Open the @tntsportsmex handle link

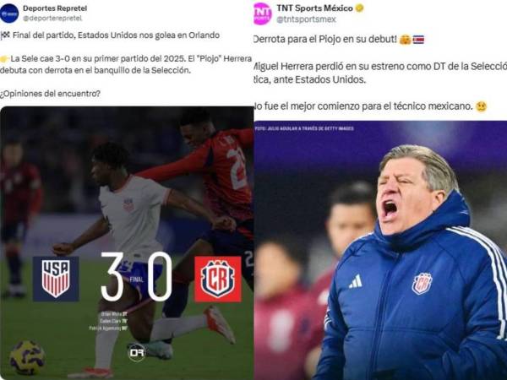[306, 19]
